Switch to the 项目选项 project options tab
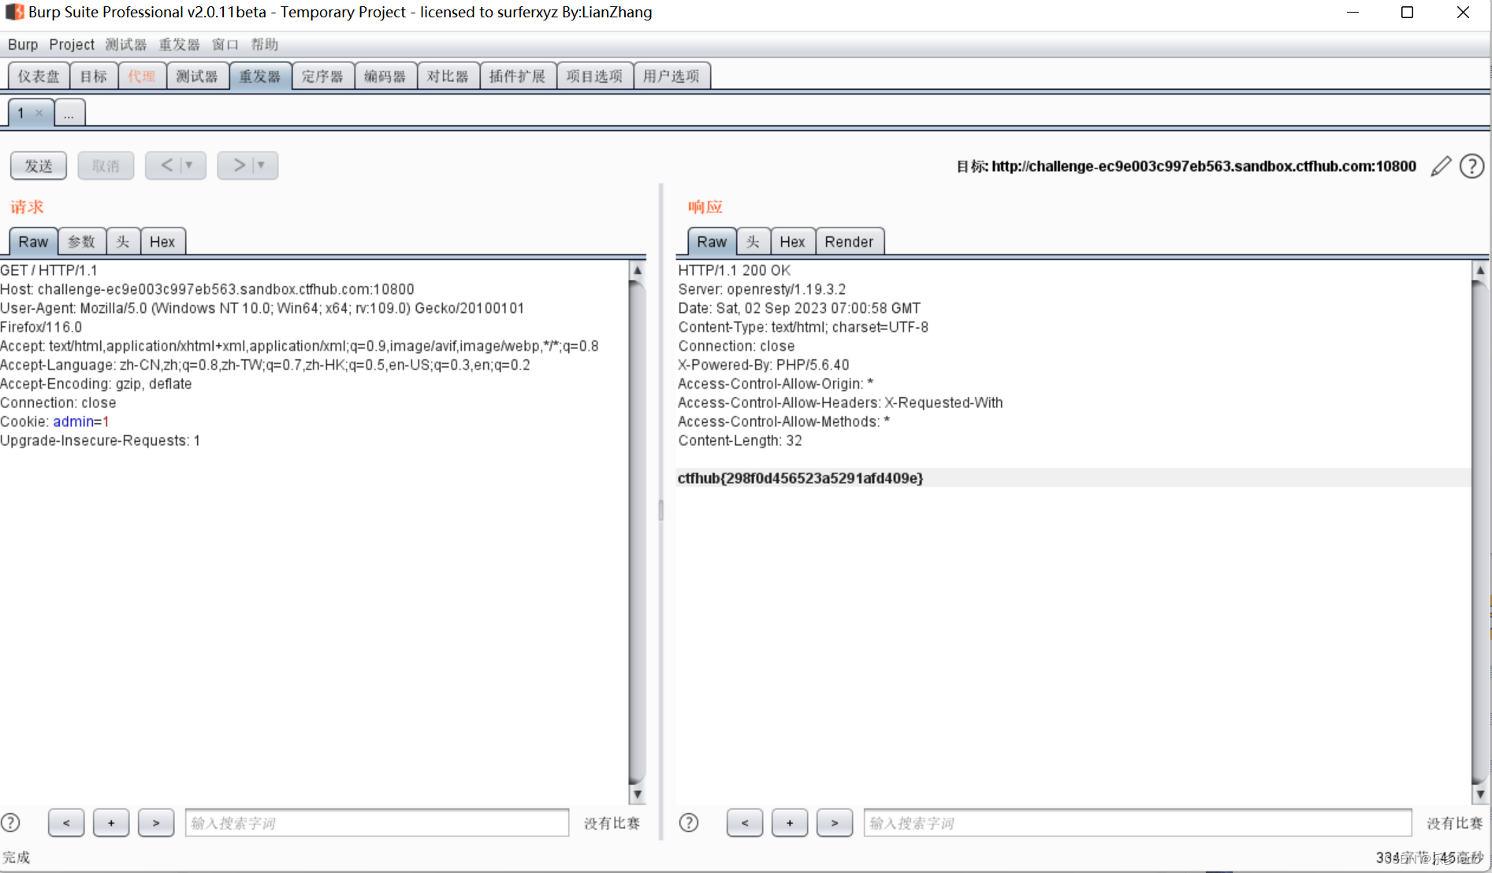Viewport: 1492px width, 873px height. (595, 76)
